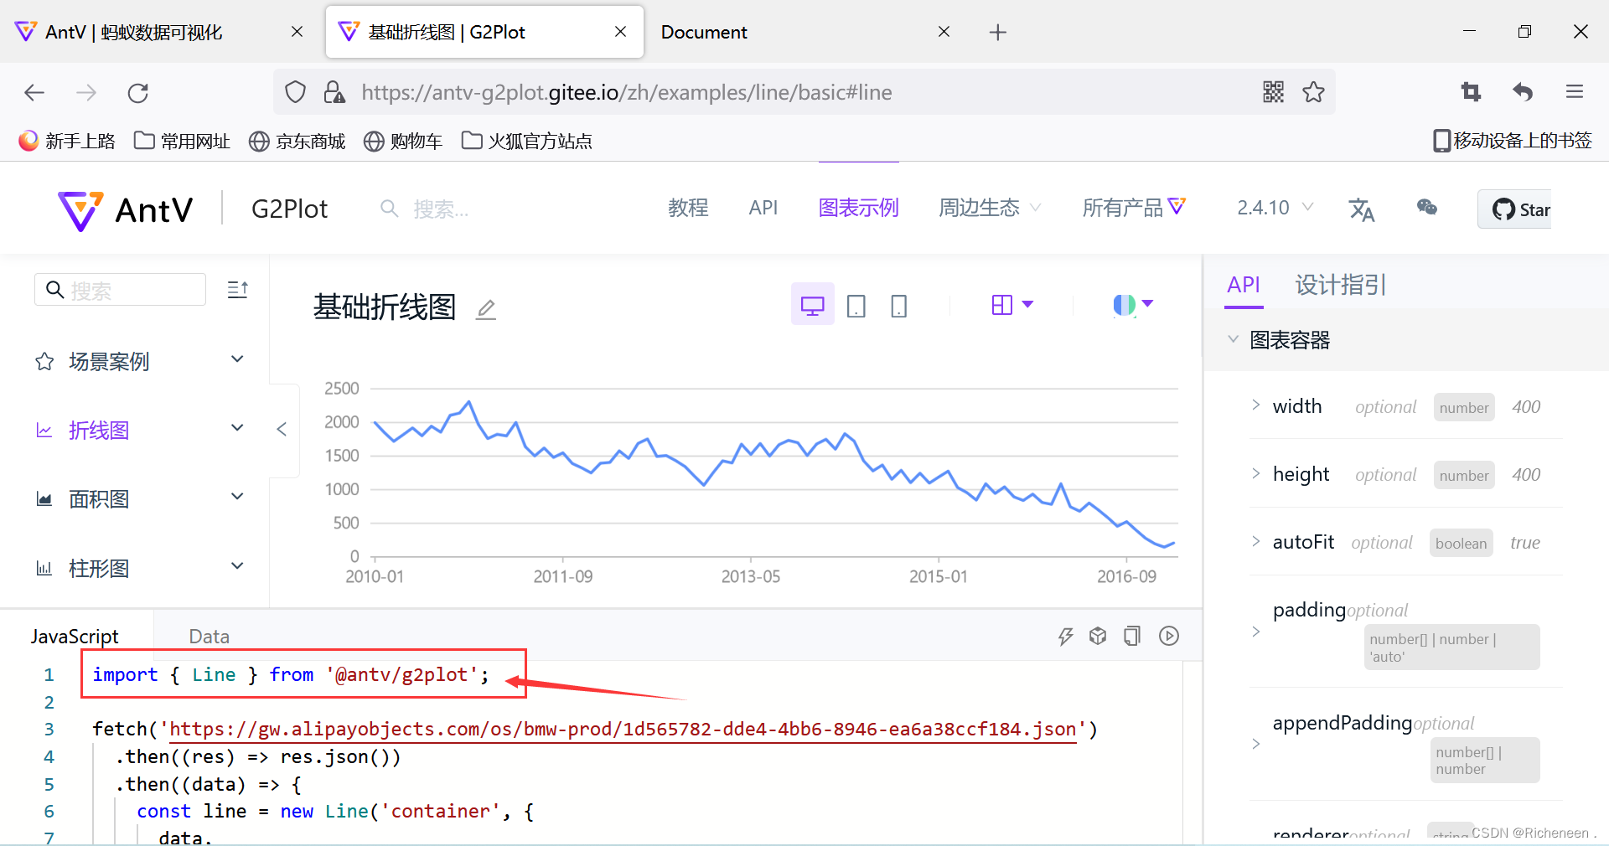Viewport: 1609px width, 846px height.
Task: Open the 火狐官方站点 bookmark folder
Action: click(527, 141)
